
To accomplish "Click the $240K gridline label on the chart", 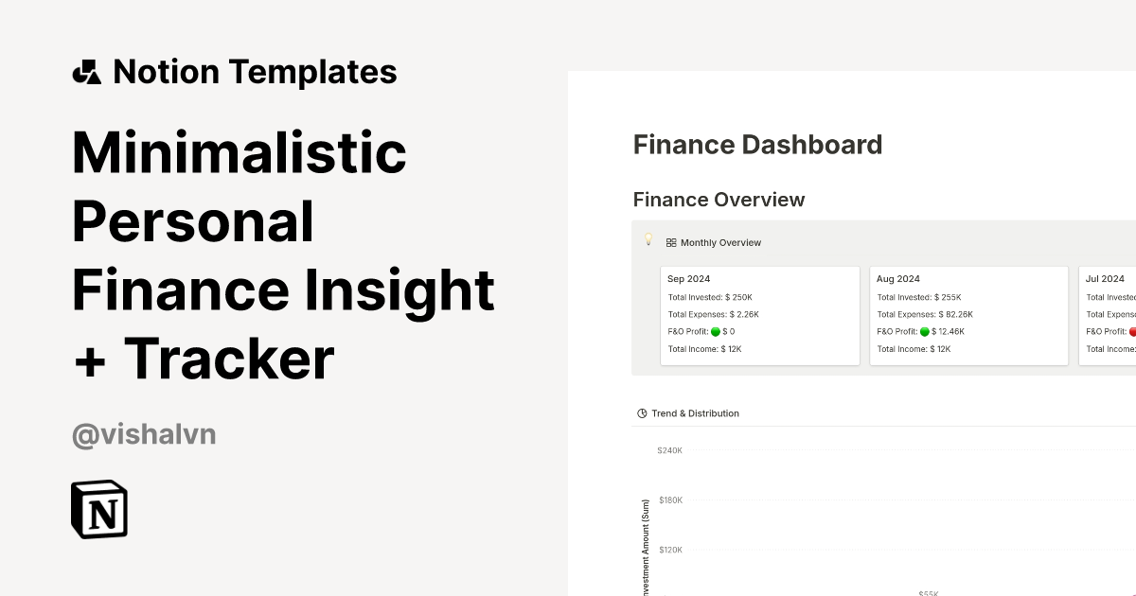I will 668,450.
